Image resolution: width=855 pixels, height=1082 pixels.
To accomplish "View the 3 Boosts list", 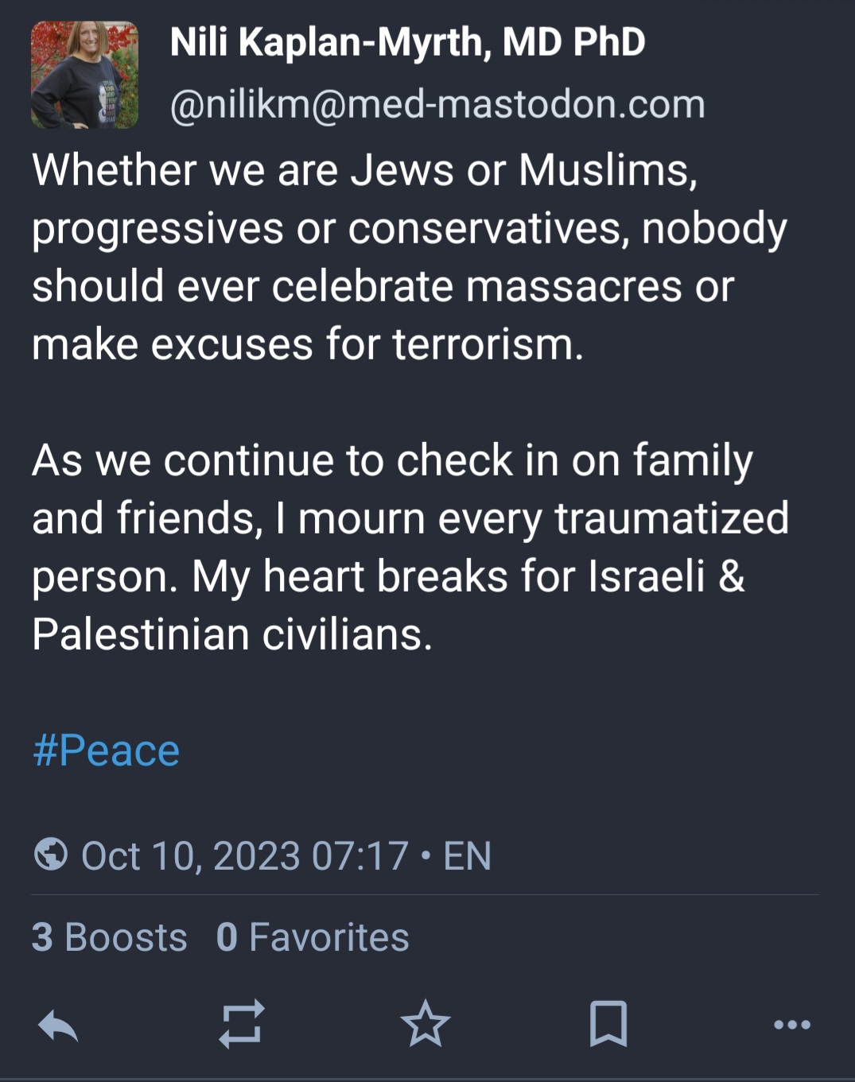I will point(110,937).
